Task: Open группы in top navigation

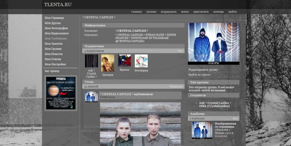Action: tap(151, 12)
